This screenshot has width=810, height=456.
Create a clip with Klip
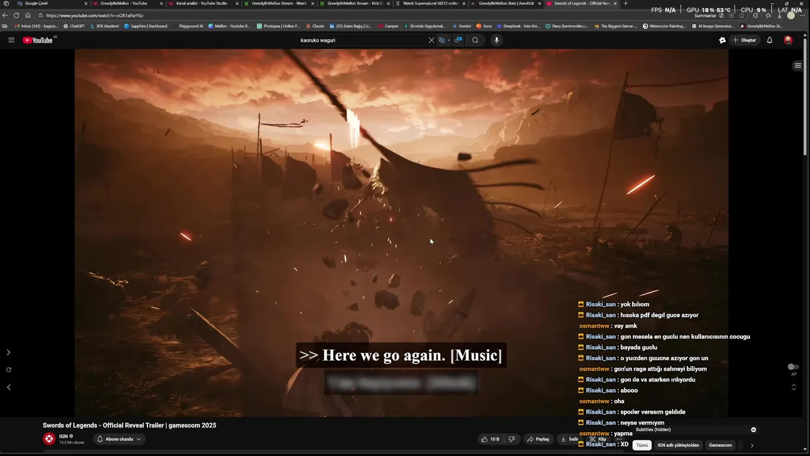pos(598,439)
